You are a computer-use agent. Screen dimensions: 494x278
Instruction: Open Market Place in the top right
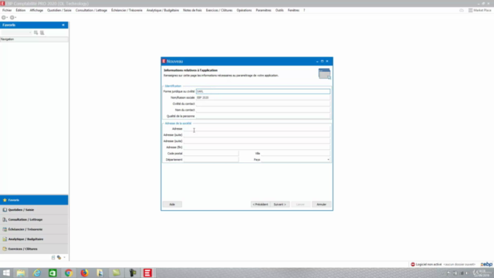pos(479,10)
